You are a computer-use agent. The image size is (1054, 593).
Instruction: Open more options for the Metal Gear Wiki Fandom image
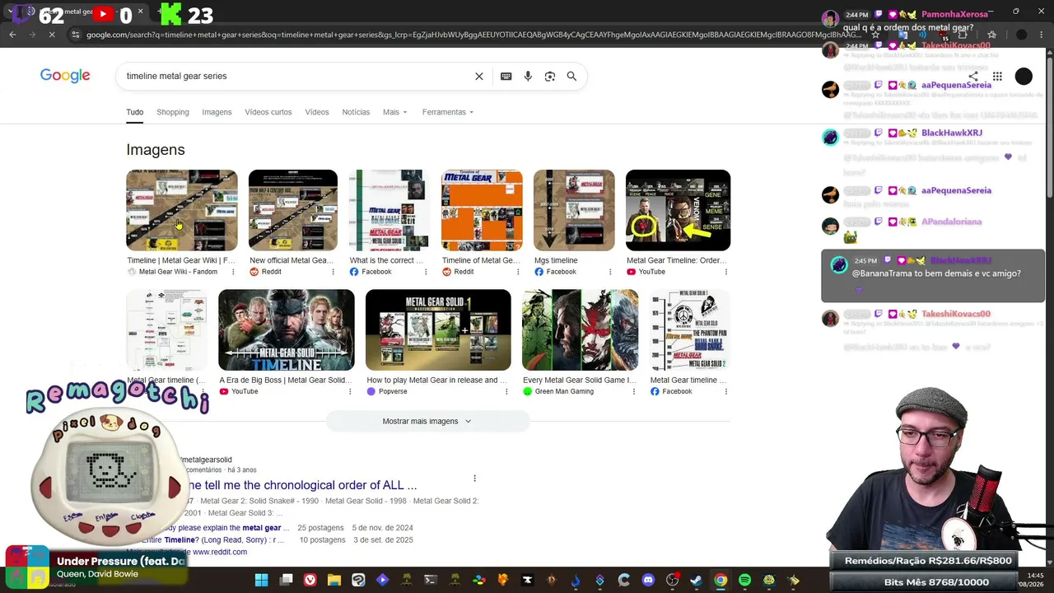(233, 272)
